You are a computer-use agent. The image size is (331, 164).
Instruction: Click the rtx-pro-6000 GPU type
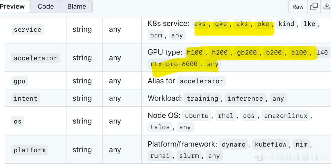174,64
